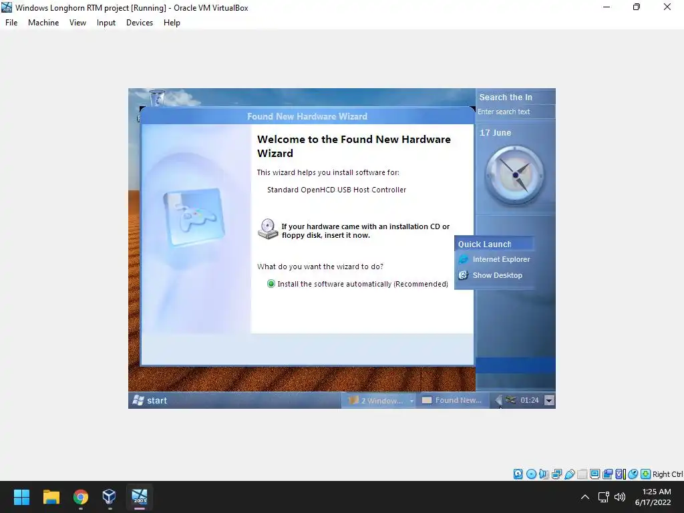Open the File menu
684x513 pixels.
coord(11,23)
